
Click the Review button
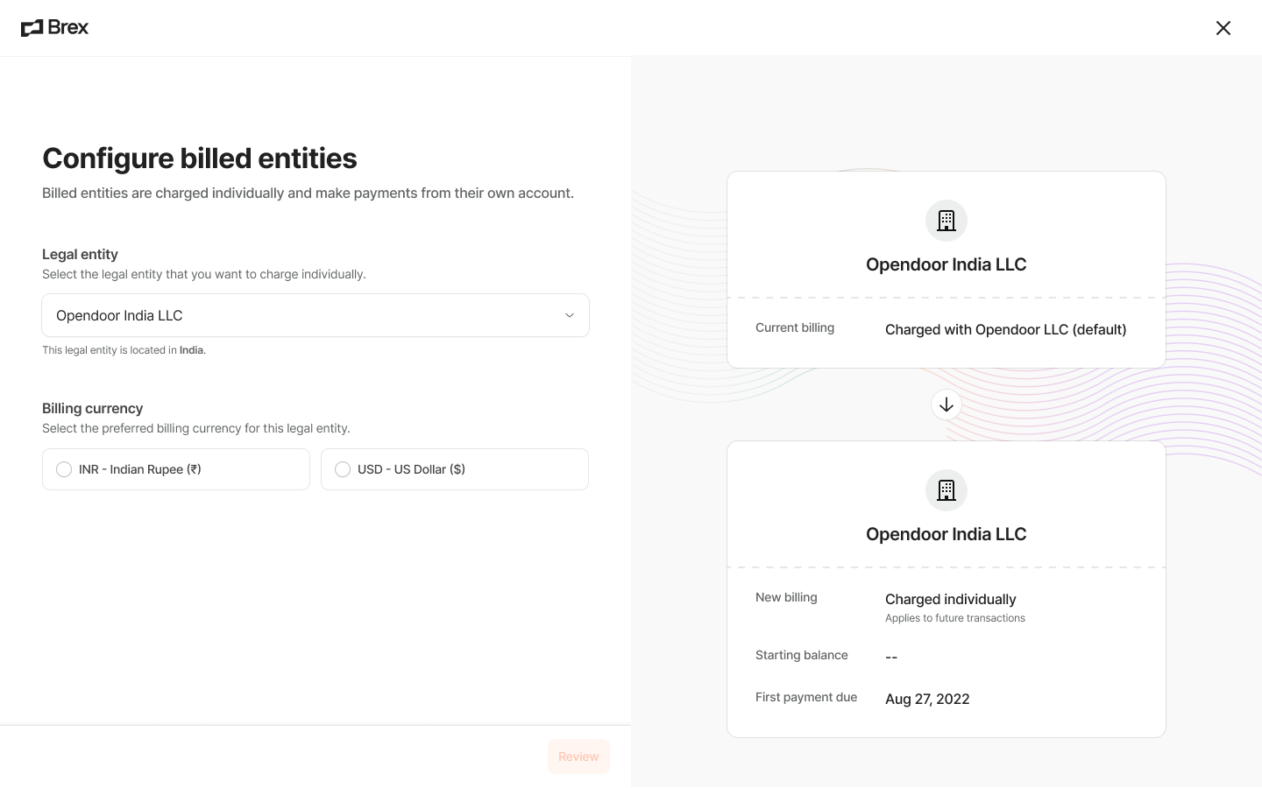pyautogui.click(x=578, y=756)
